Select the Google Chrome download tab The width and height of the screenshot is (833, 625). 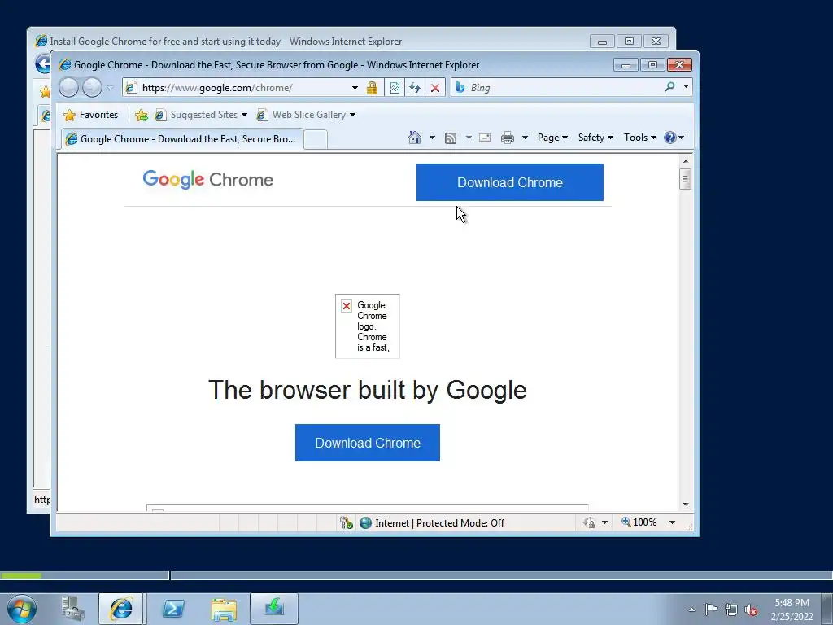coord(181,139)
